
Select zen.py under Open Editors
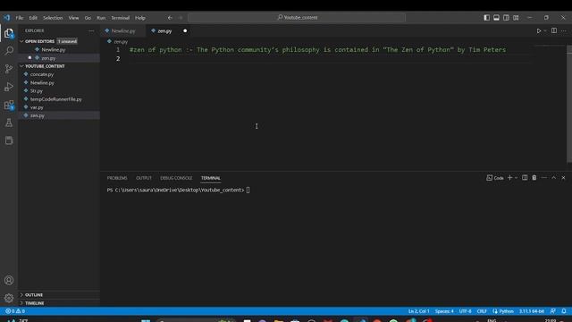click(x=48, y=58)
